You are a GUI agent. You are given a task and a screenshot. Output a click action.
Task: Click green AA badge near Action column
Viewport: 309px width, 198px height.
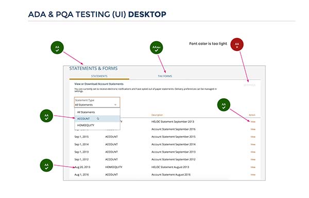pos(224,105)
